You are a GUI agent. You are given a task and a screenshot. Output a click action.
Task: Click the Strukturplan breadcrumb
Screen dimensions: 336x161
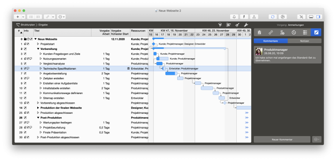click(x=28, y=25)
